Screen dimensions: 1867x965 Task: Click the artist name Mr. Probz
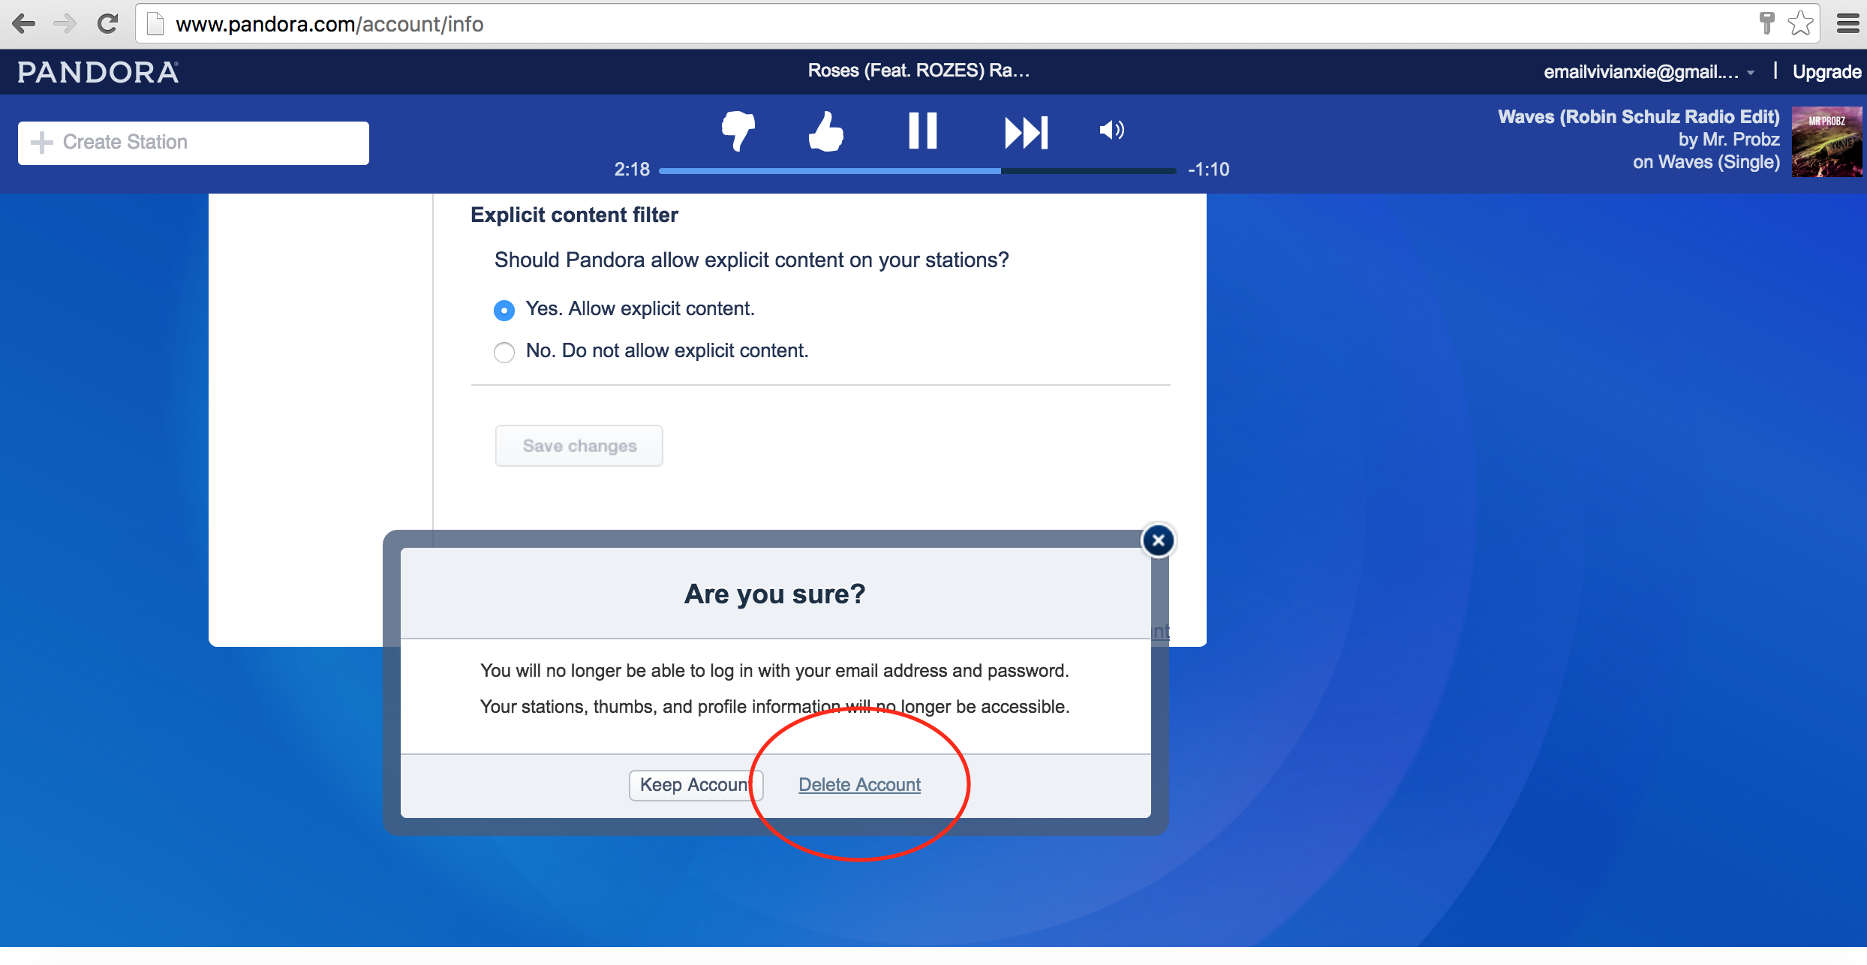click(x=1741, y=140)
